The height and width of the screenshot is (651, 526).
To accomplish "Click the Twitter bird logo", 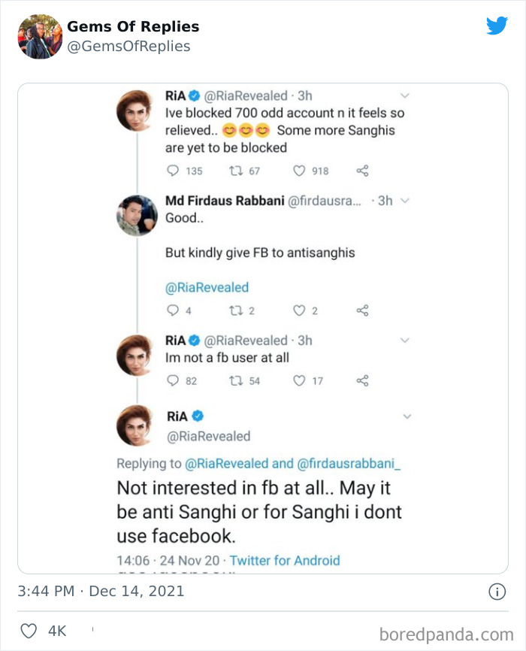I will 497,26.
